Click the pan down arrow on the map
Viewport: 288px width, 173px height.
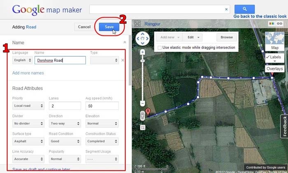[x=142, y=43]
